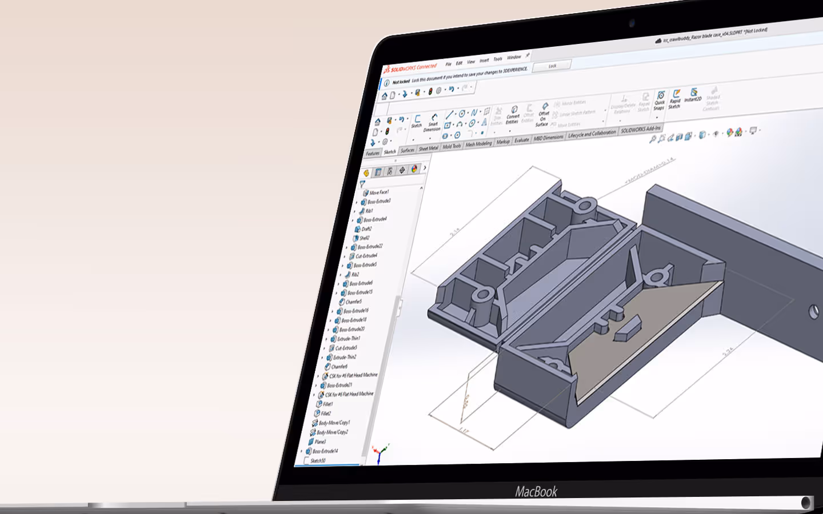Select Linear Sketch Pattern

(574, 114)
